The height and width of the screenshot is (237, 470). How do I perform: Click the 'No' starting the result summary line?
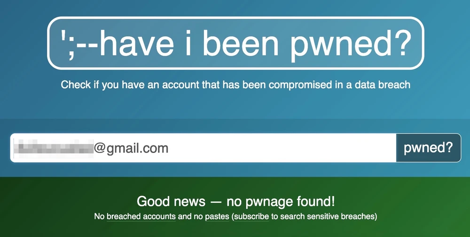tap(99, 216)
